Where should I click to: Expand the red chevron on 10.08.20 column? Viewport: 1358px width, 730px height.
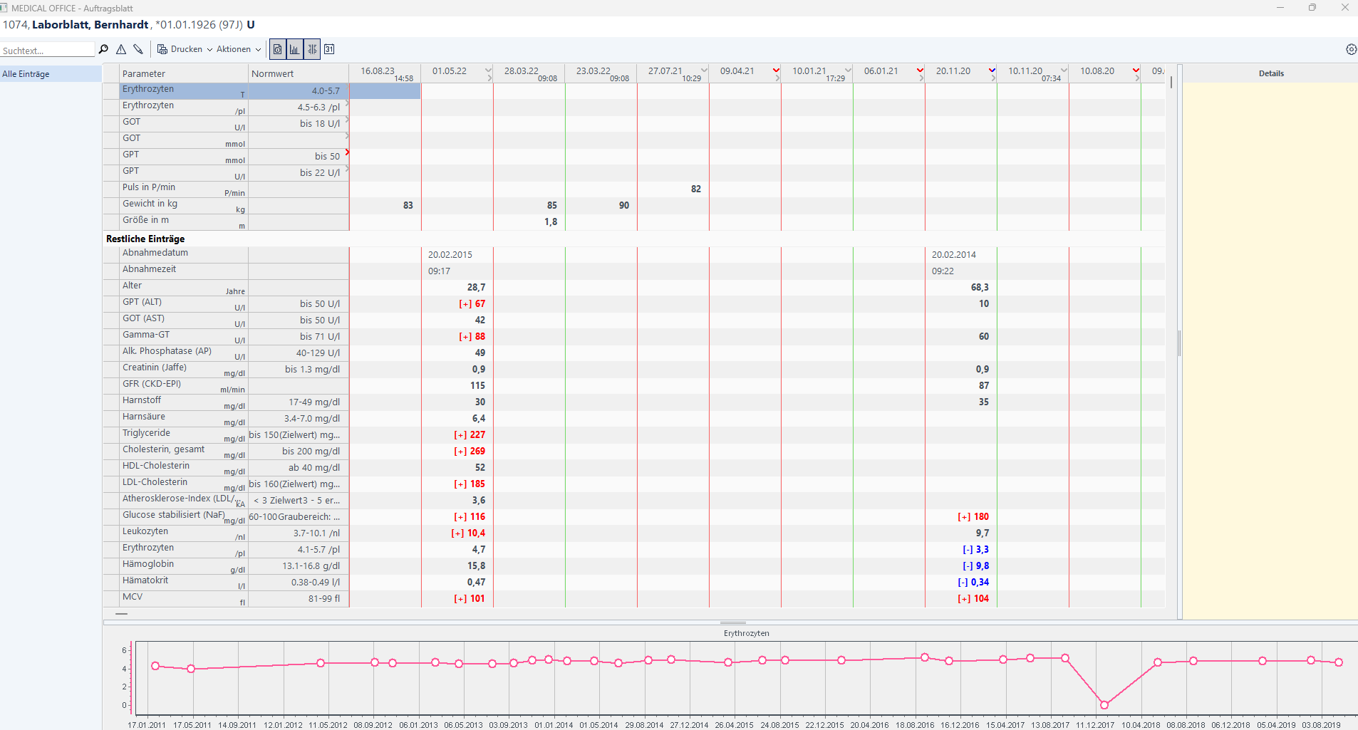(1136, 70)
